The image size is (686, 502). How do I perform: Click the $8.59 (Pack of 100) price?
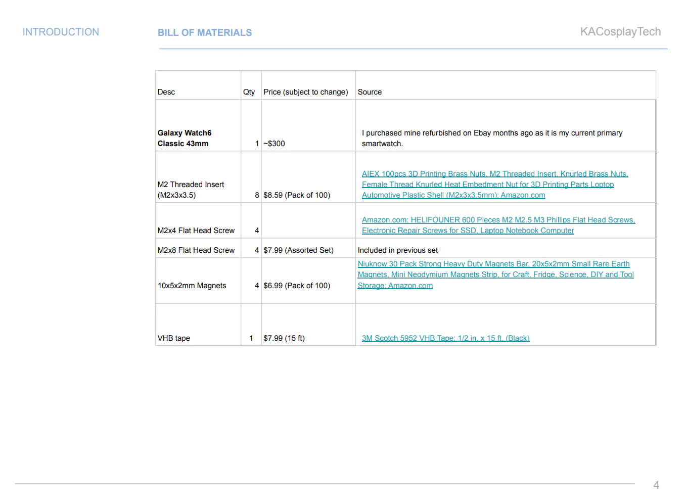[x=297, y=195]
